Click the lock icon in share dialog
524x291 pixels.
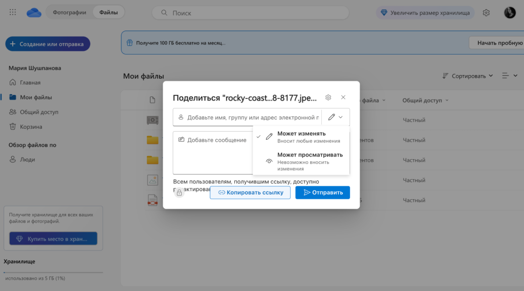pyautogui.click(x=179, y=192)
